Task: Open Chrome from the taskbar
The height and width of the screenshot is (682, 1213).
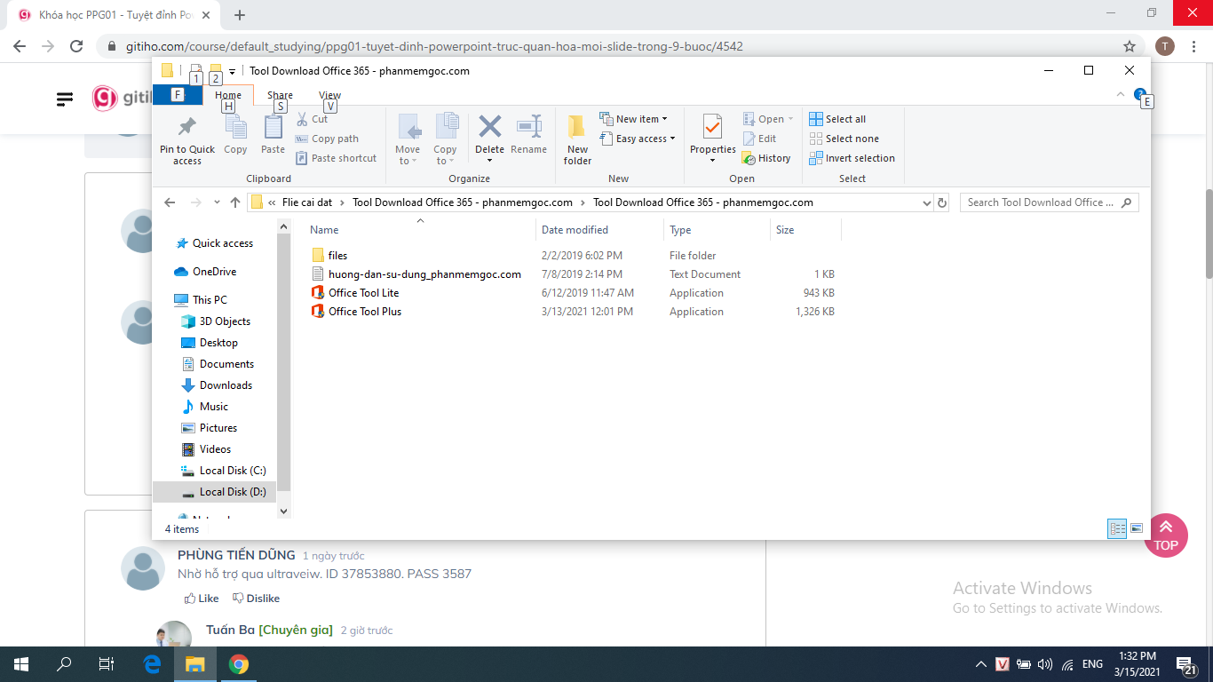Action: coord(238,663)
